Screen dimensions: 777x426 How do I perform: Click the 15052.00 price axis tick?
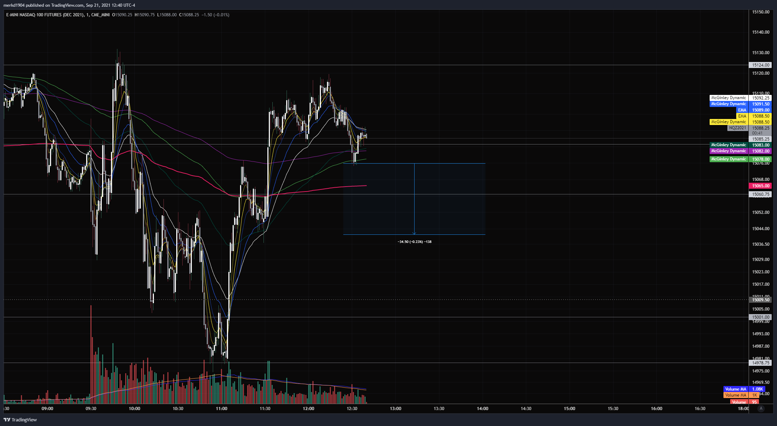761,212
